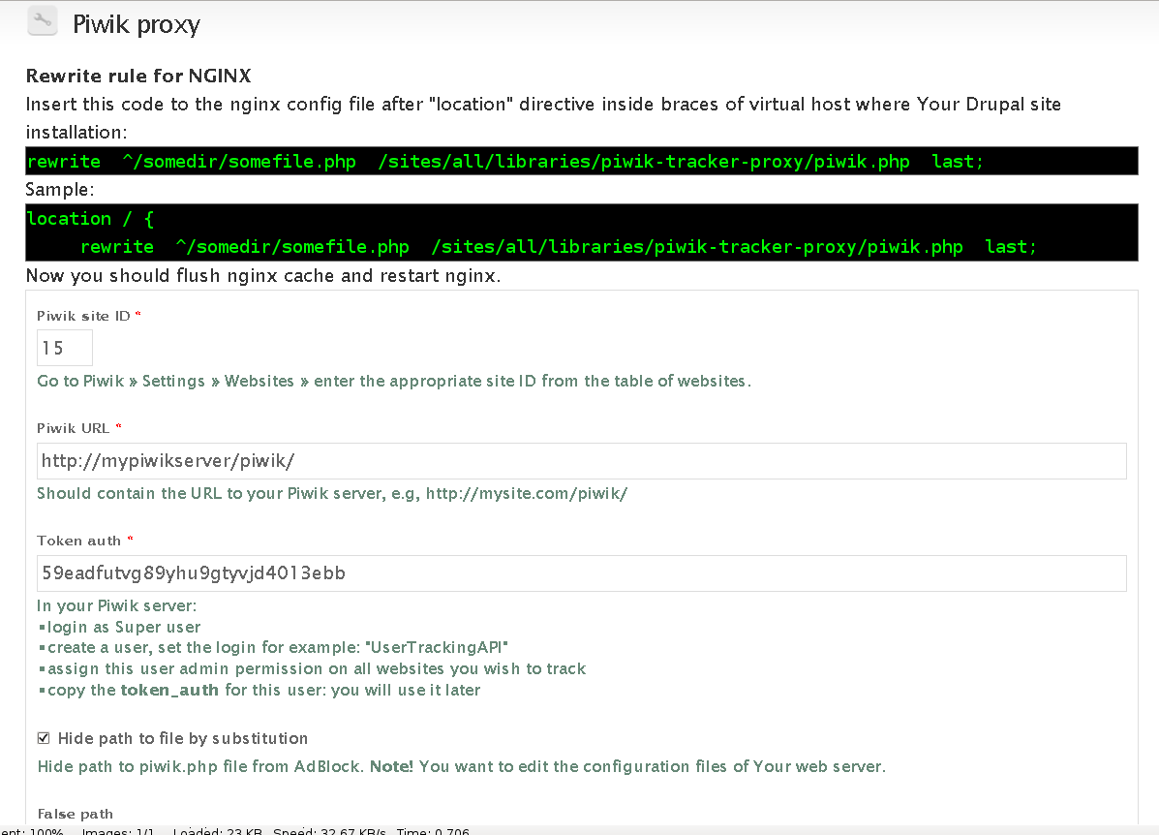Click the 'Loaded: 23 KB' status entry
The height and width of the screenshot is (835, 1159).
217,830
